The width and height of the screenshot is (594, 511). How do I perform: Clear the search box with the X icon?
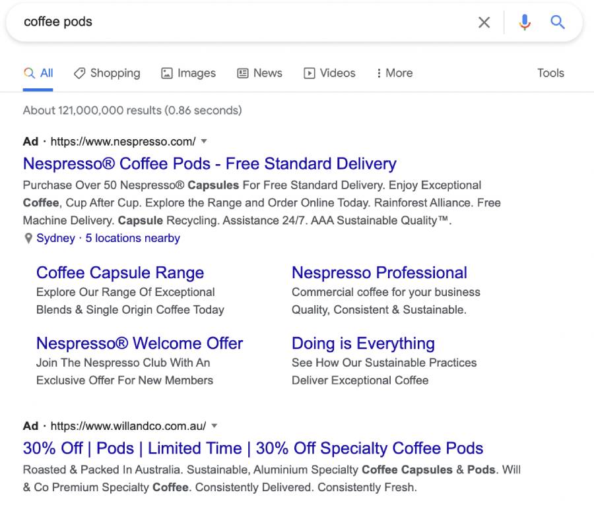tap(484, 22)
